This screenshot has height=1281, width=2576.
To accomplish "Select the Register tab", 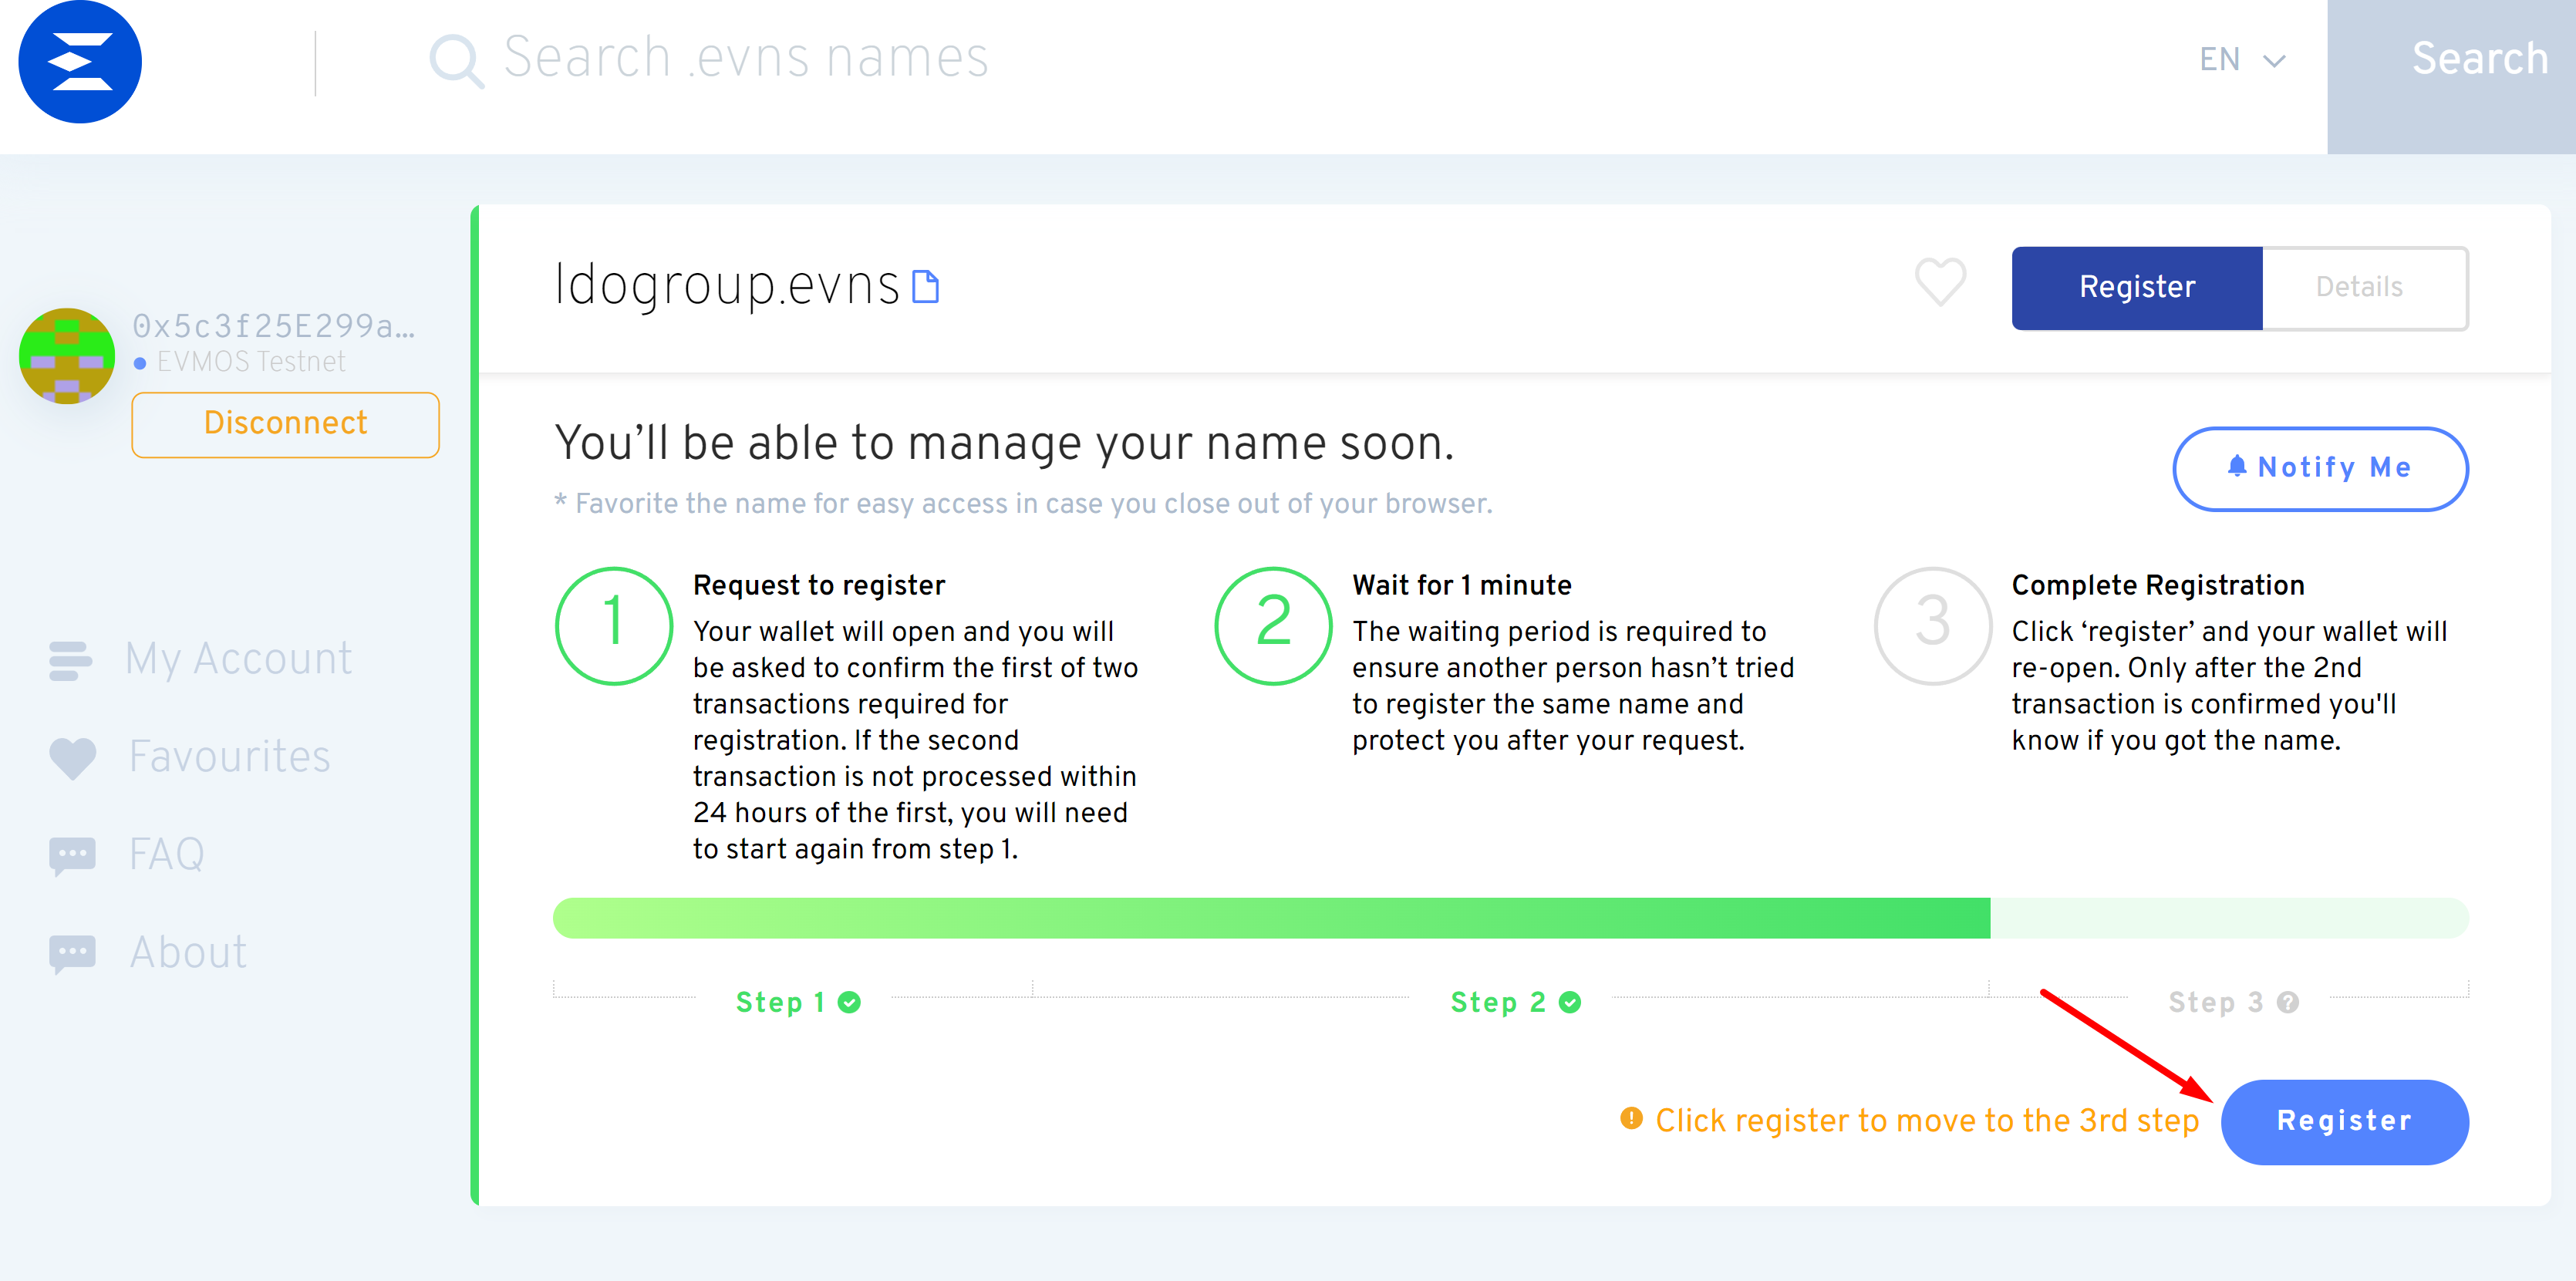I will tap(2137, 287).
